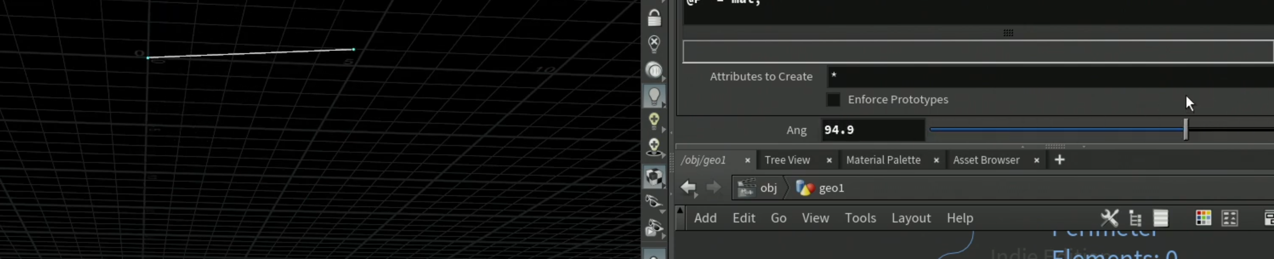Open the Edit menu
The image size is (1274, 259).
pyautogui.click(x=743, y=218)
